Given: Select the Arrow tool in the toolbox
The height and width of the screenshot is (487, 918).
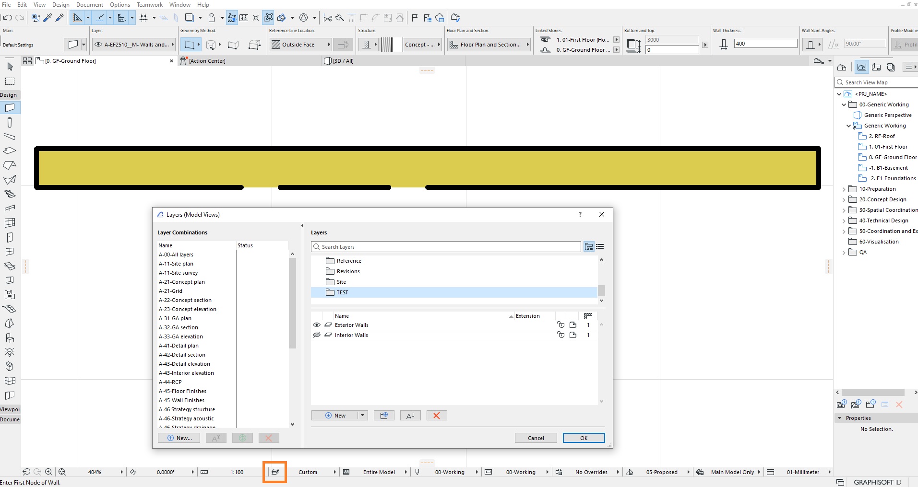Looking at the screenshot, I should point(10,66).
